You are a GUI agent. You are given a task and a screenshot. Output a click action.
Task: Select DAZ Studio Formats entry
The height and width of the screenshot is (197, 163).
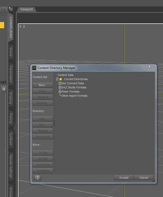[x=74, y=87]
